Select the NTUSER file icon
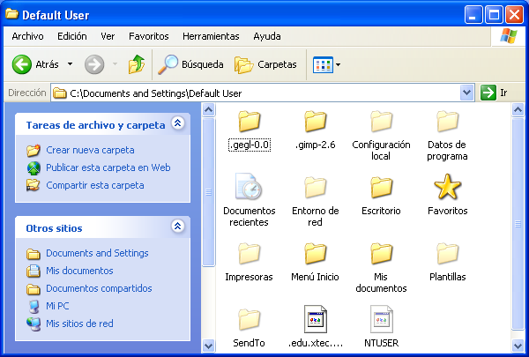The image size is (529, 357). point(381,318)
